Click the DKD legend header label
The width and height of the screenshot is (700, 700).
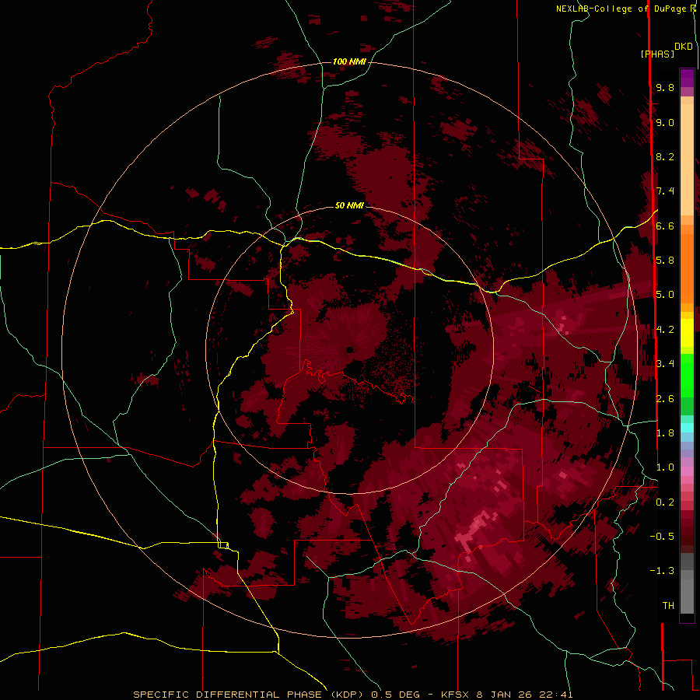[x=684, y=47]
